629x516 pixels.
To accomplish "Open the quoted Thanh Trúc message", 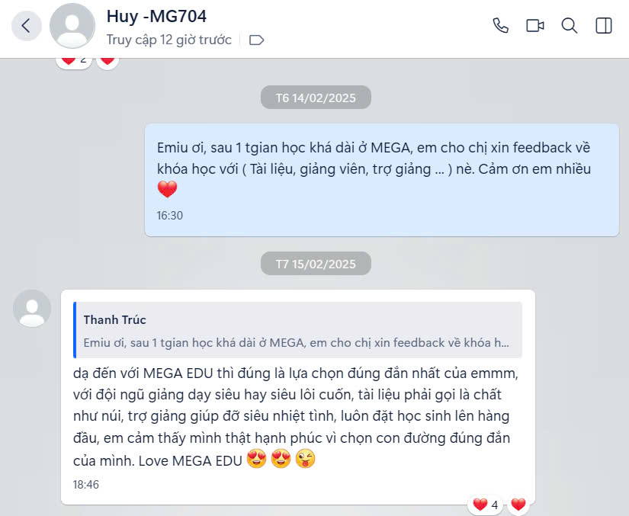I will click(x=297, y=330).
